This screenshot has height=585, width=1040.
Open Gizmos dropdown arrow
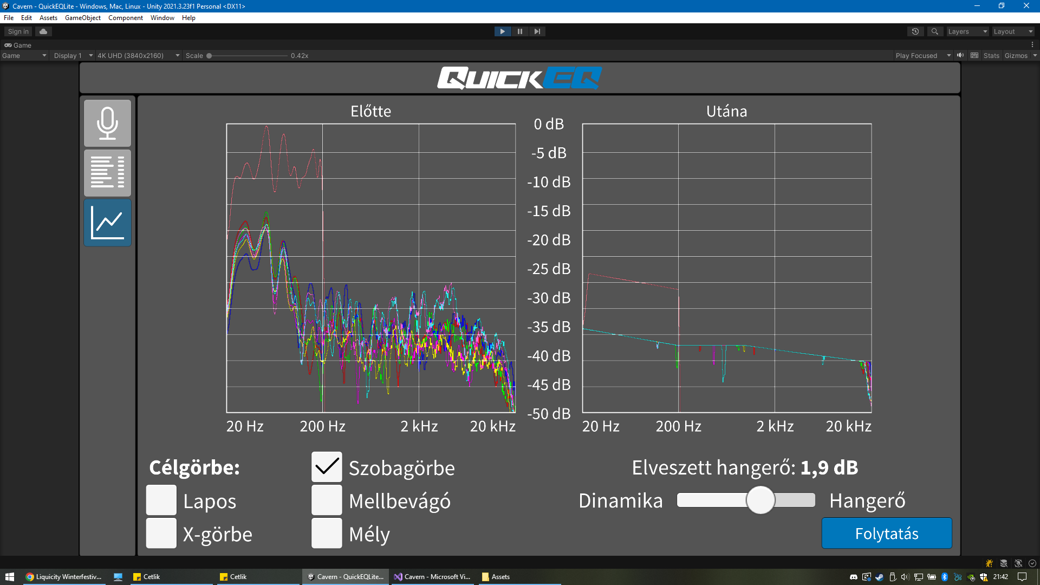(1035, 55)
